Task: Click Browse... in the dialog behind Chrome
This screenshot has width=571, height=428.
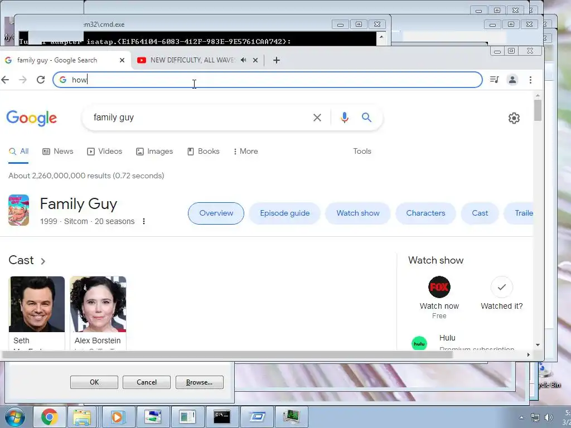Action: [x=199, y=382]
